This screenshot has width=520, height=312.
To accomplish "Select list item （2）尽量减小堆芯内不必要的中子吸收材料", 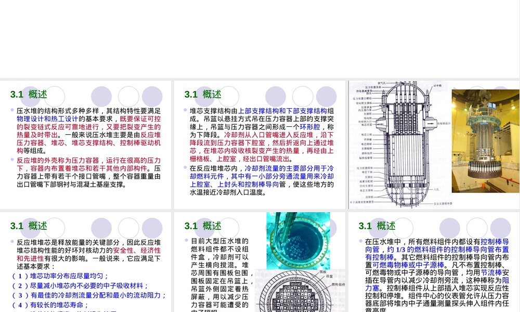I will click(x=80, y=285).
